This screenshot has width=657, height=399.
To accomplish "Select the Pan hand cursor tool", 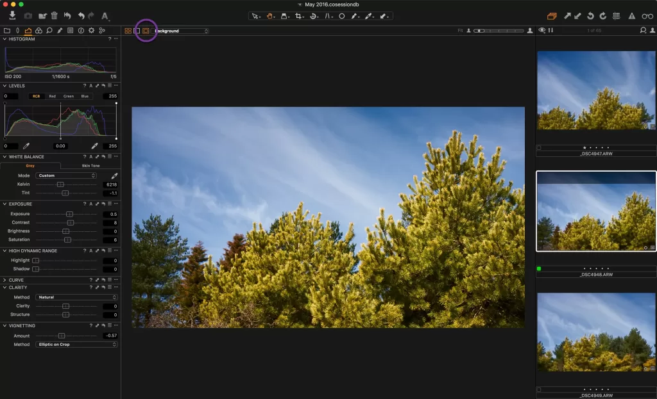I will coord(270,16).
